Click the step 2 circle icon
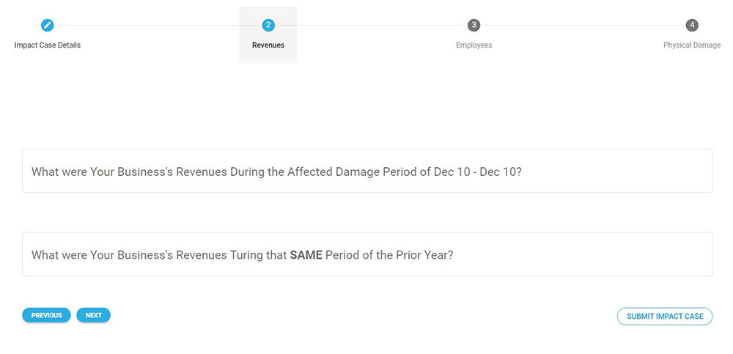733x354 pixels. (268, 26)
